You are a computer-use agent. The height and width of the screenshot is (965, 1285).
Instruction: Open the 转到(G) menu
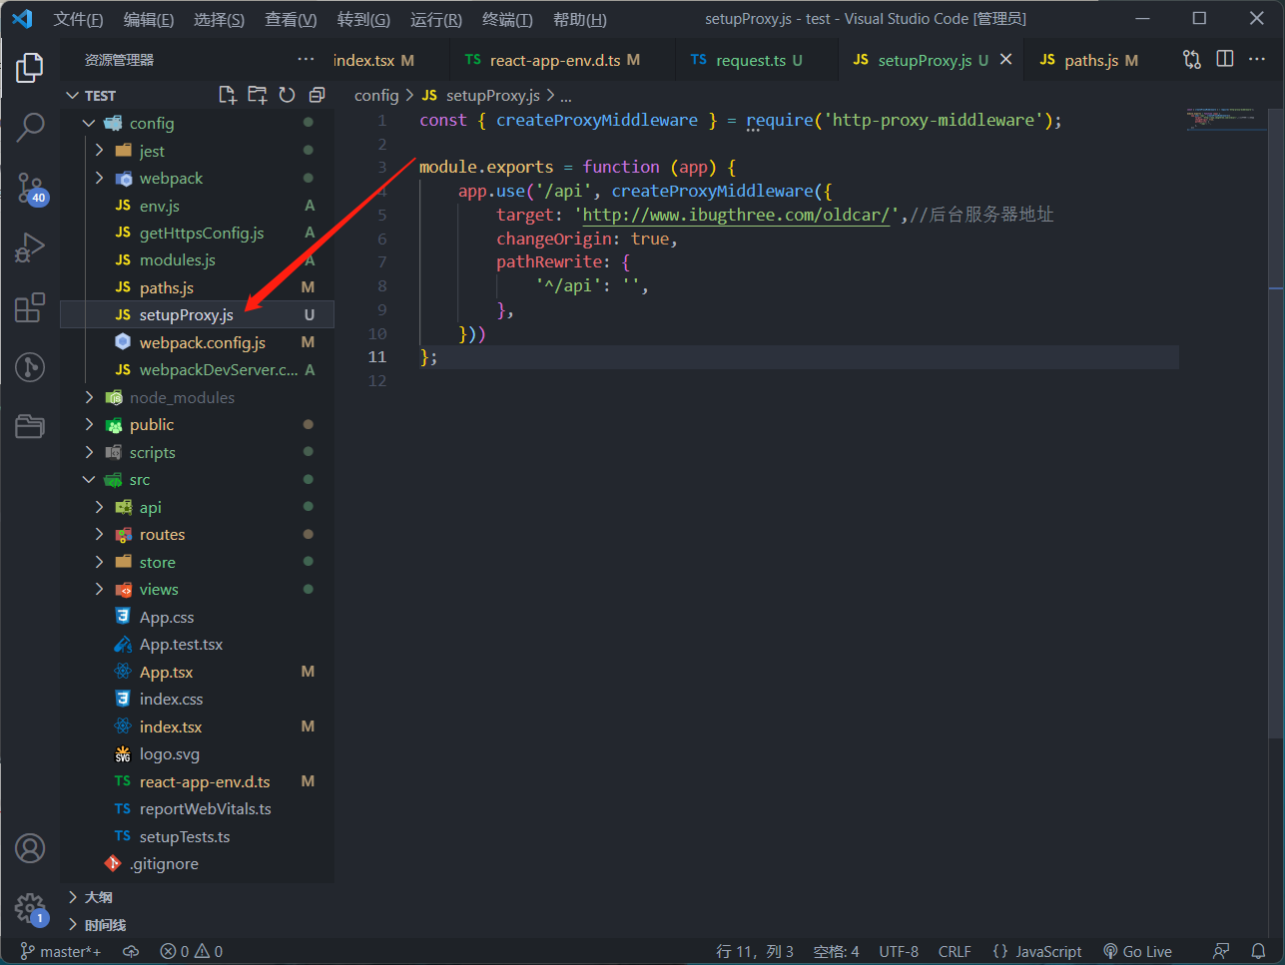click(363, 19)
